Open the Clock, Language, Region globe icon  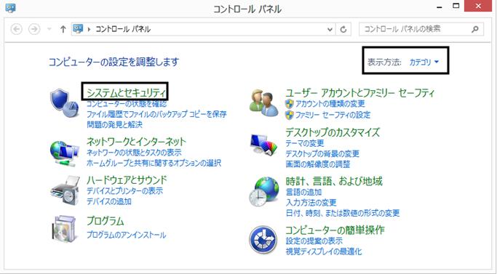click(264, 192)
